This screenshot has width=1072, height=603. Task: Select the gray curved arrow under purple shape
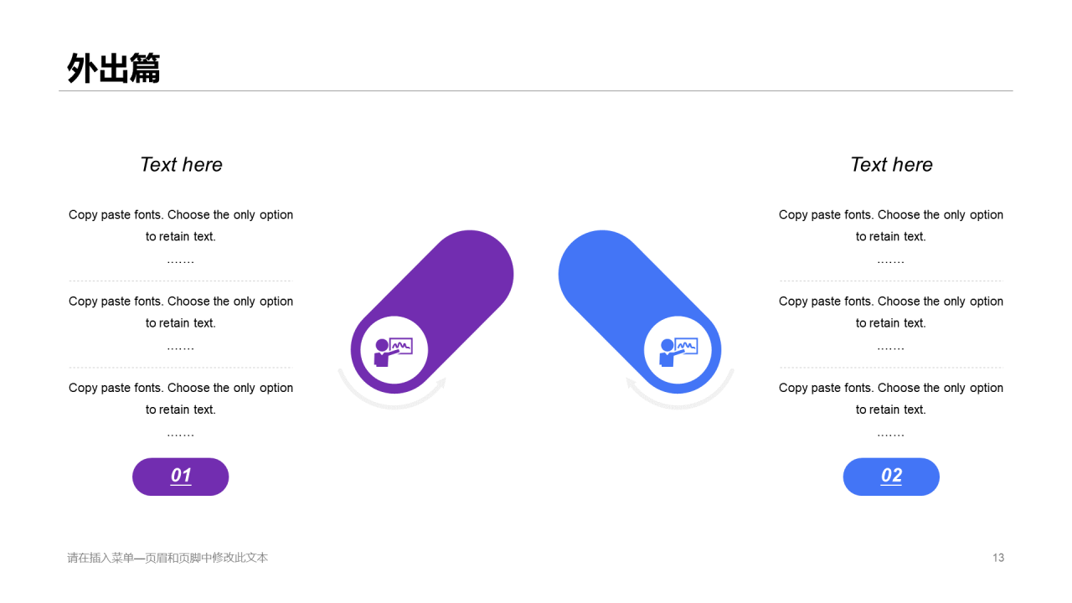pyautogui.click(x=391, y=390)
